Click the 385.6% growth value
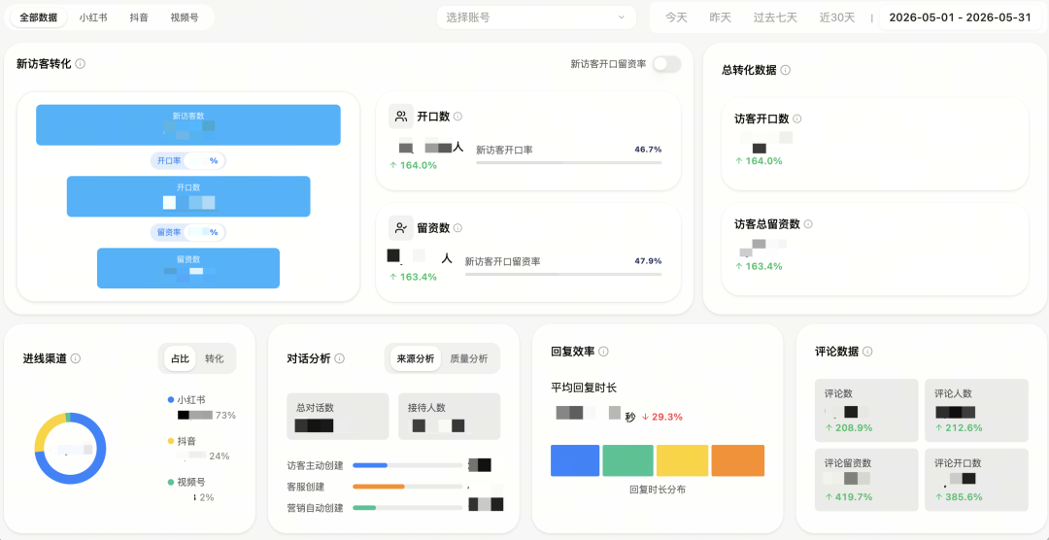This screenshot has height=540, width=1049. click(x=958, y=497)
